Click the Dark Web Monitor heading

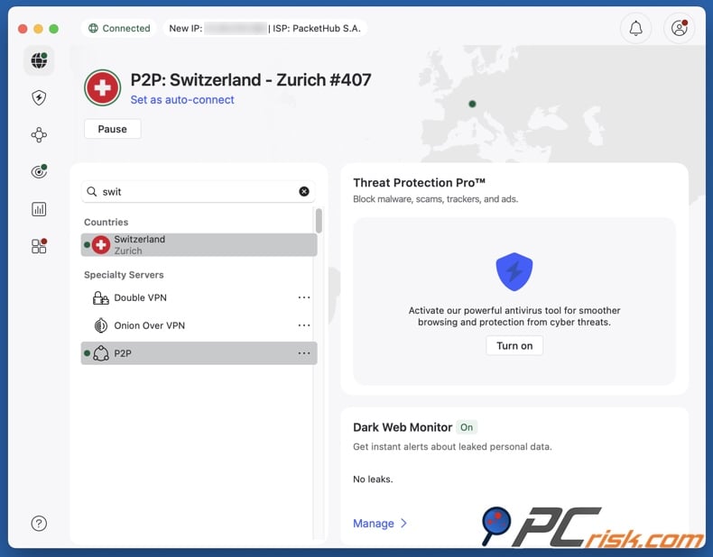click(x=403, y=427)
